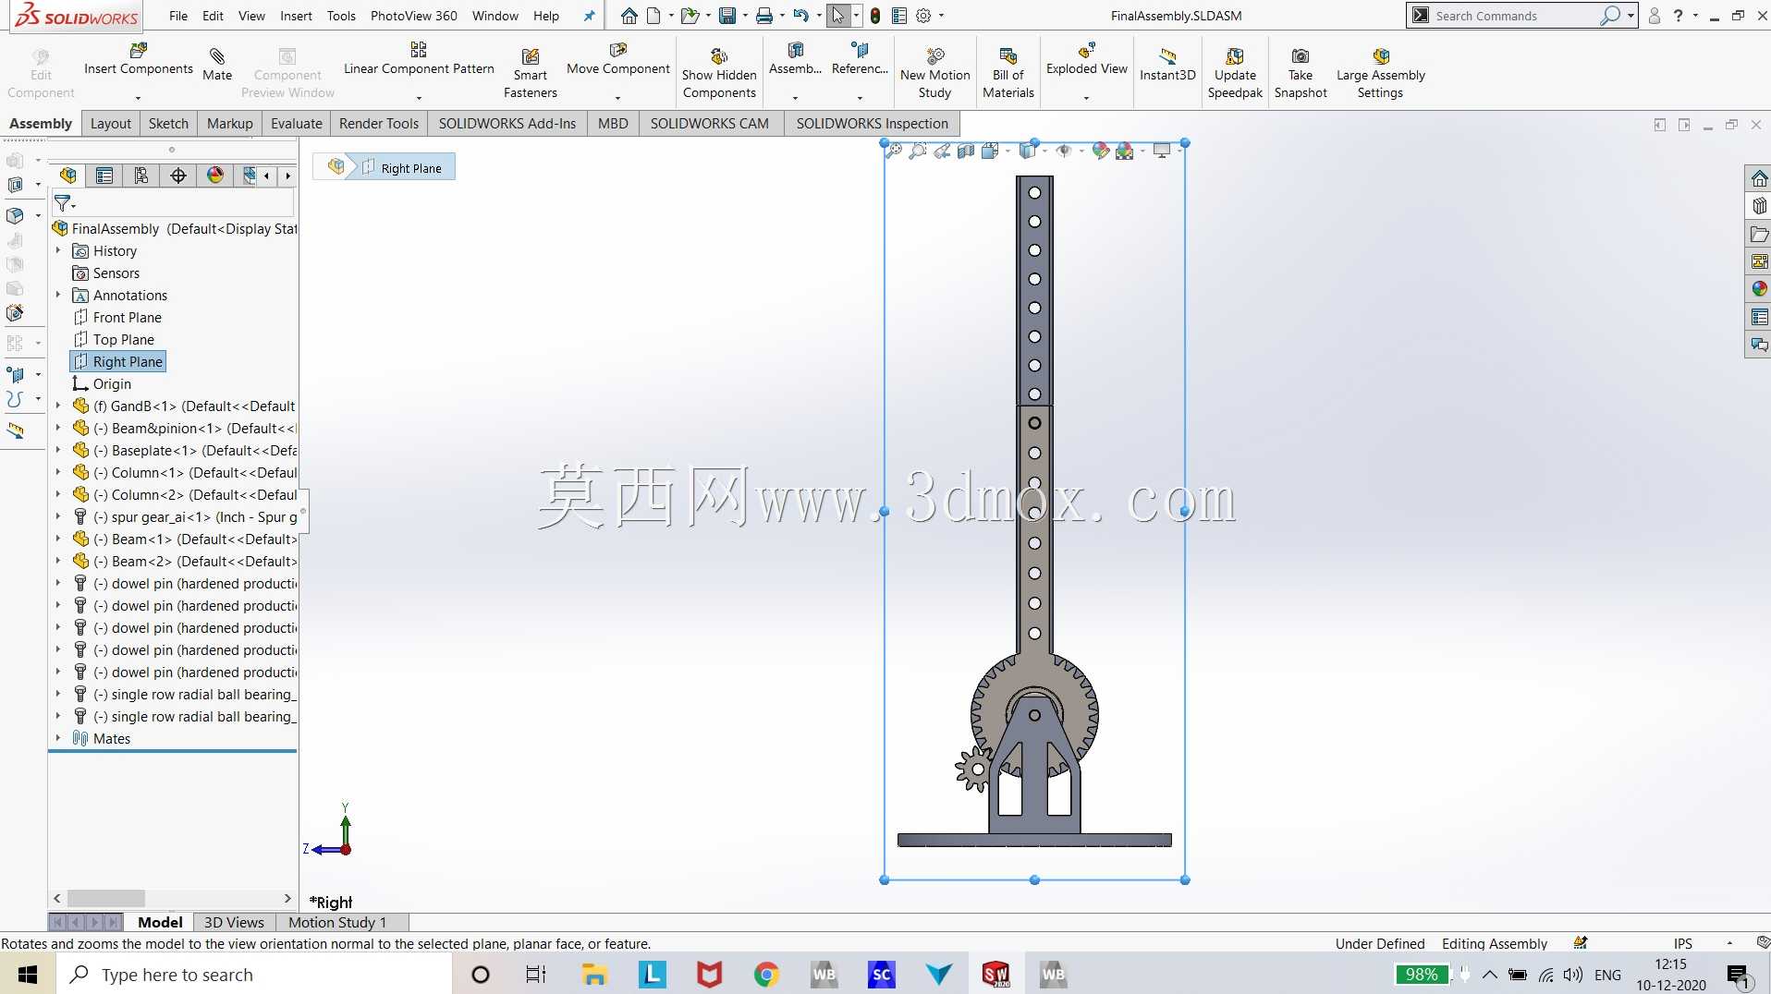1771x994 pixels.
Task: Start a New Motion Study
Action: pyautogui.click(x=934, y=72)
